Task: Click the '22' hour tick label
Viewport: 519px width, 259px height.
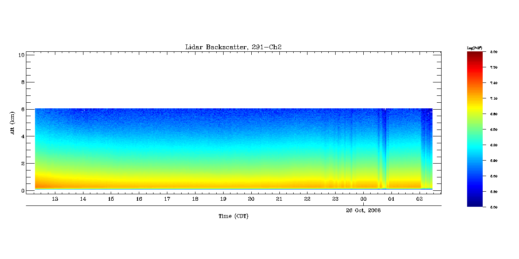Action: tap(307, 199)
